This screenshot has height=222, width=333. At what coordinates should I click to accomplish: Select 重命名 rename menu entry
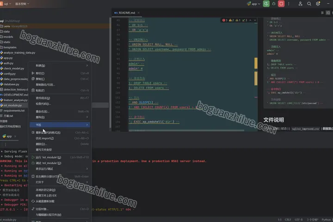60,111
